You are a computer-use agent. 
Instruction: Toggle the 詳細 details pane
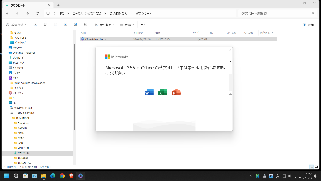point(308,25)
